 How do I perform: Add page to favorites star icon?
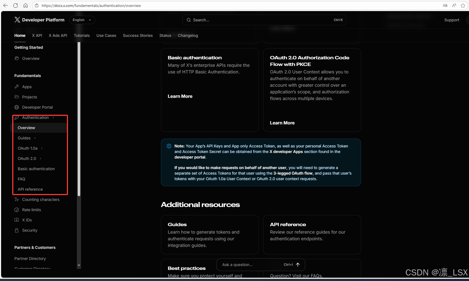point(463,6)
